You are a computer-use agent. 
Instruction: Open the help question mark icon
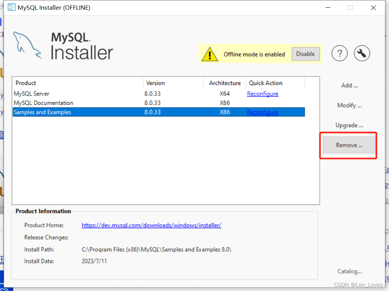tap(339, 54)
